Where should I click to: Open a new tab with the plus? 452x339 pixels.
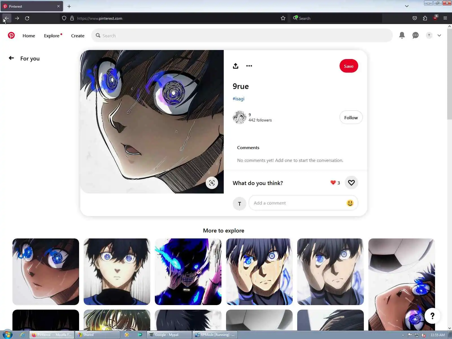[69, 6]
